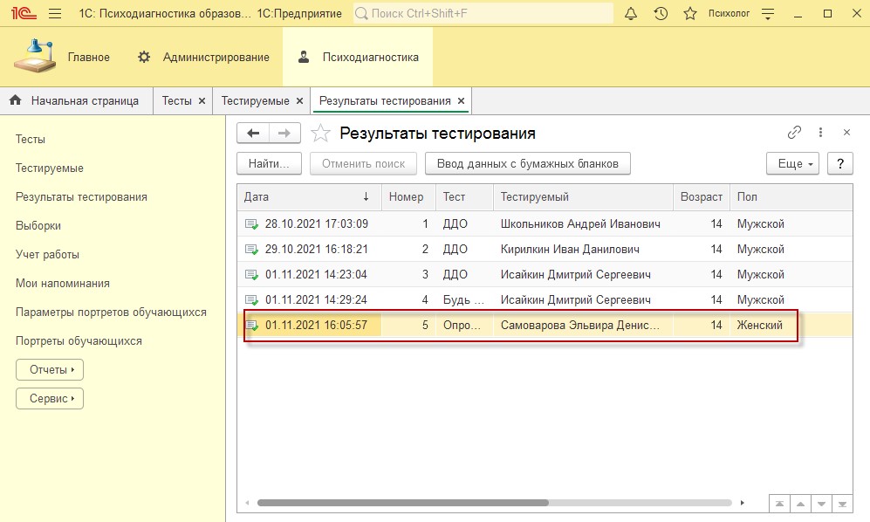The height and width of the screenshot is (522, 870).
Task: Switch to the Начальная страница tab
Action: (x=77, y=100)
